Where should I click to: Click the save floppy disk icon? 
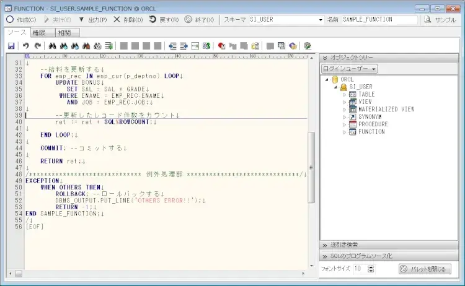pos(11,46)
